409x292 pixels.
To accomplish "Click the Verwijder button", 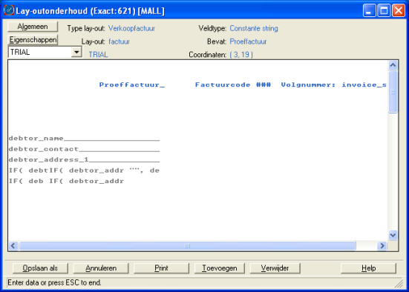I will point(275,268).
